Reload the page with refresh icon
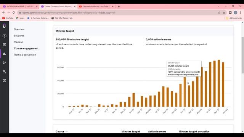Screen dimensions: 244x137 click(14, 13)
